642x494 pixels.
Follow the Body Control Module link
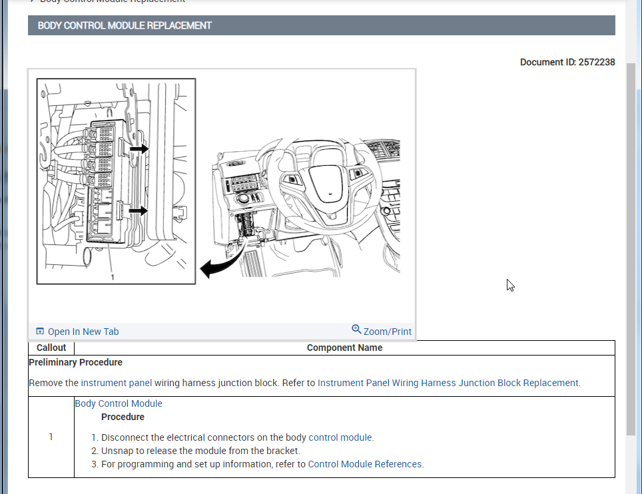[x=119, y=403]
